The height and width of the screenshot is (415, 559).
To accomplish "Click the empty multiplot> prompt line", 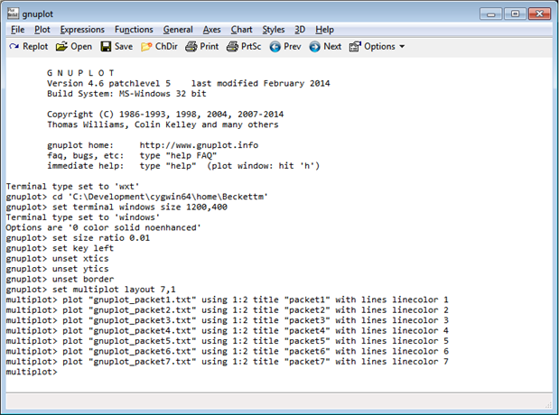I will coord(32,372).
